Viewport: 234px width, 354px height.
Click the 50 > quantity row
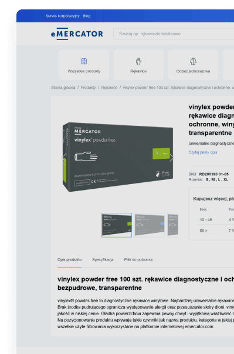216,231
